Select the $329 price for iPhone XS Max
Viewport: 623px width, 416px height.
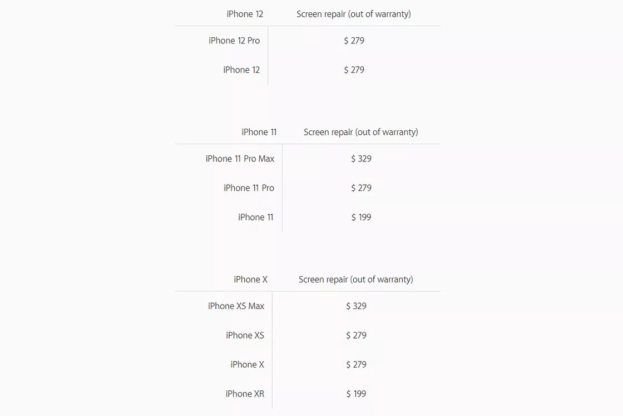[x=356, y=306]
